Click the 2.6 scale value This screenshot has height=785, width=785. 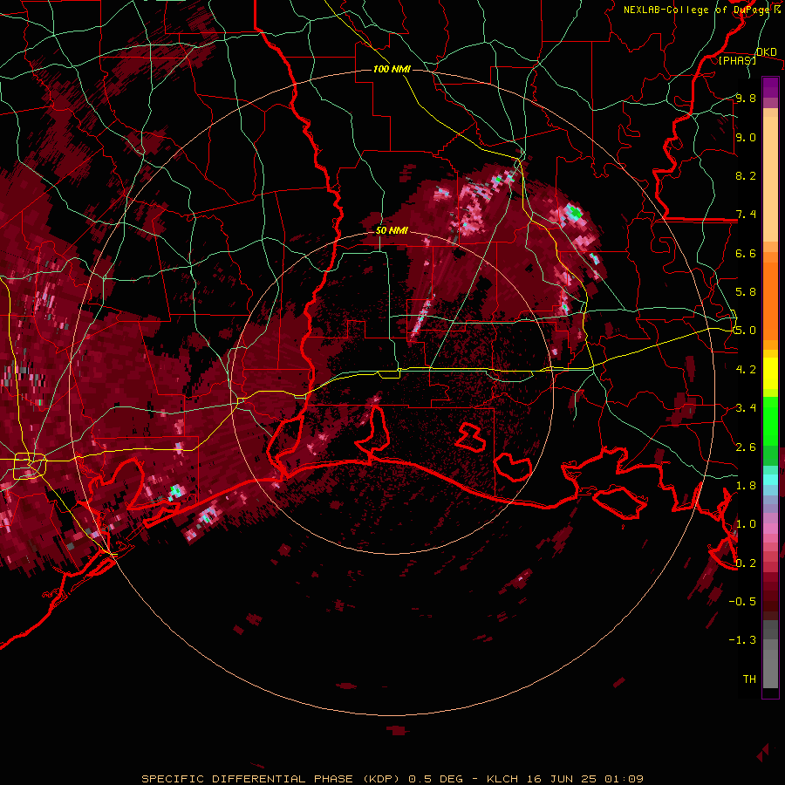[x=746, y=447]
